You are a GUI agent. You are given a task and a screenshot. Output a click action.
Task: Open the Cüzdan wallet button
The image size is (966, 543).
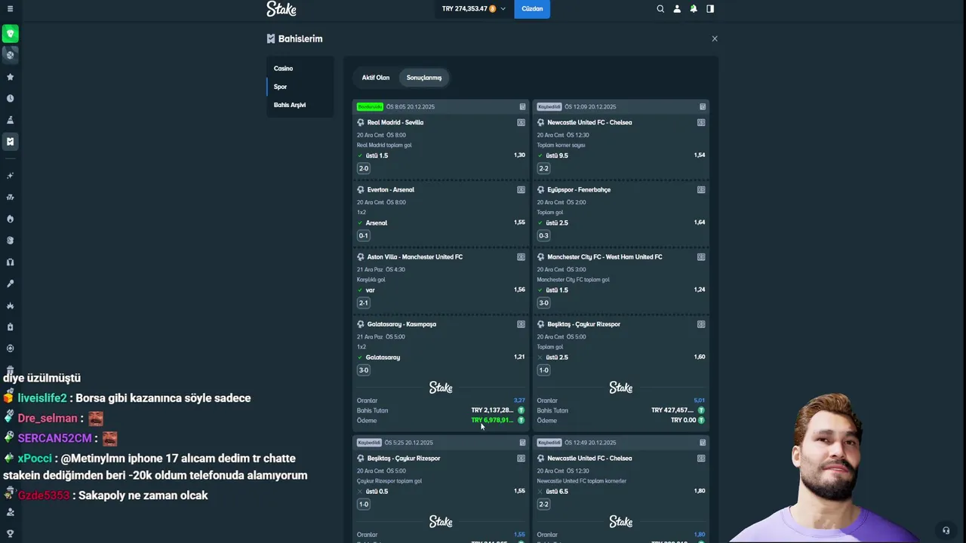coord(532,9)
